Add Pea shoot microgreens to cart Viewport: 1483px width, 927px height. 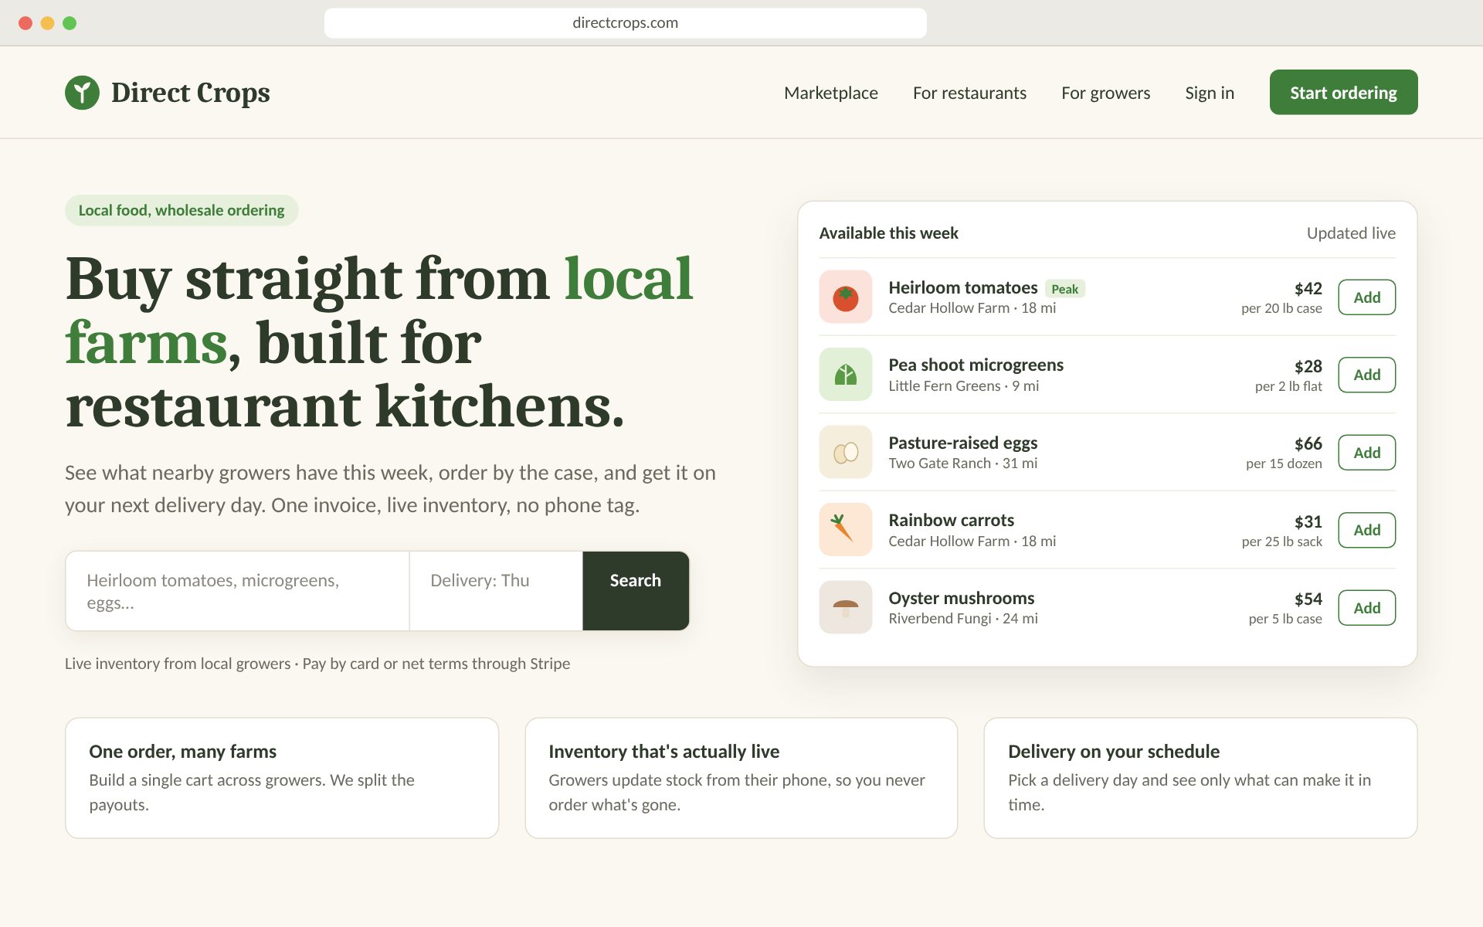(x=1366, y=375)
